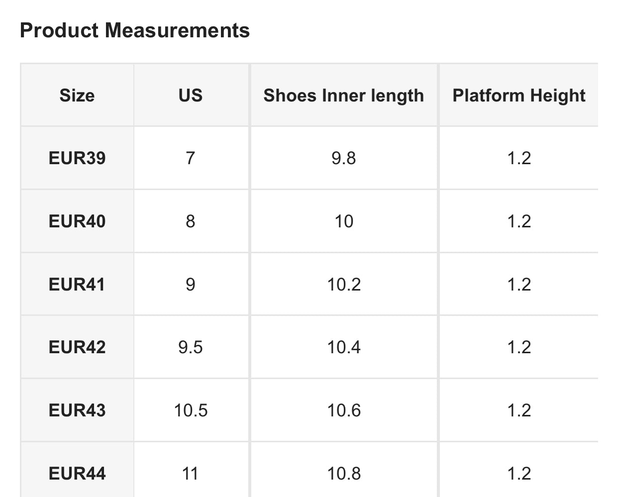Viewport: 618px width, 497px height.
Task: Click the US column header
Action: click(x=191, y=95)
